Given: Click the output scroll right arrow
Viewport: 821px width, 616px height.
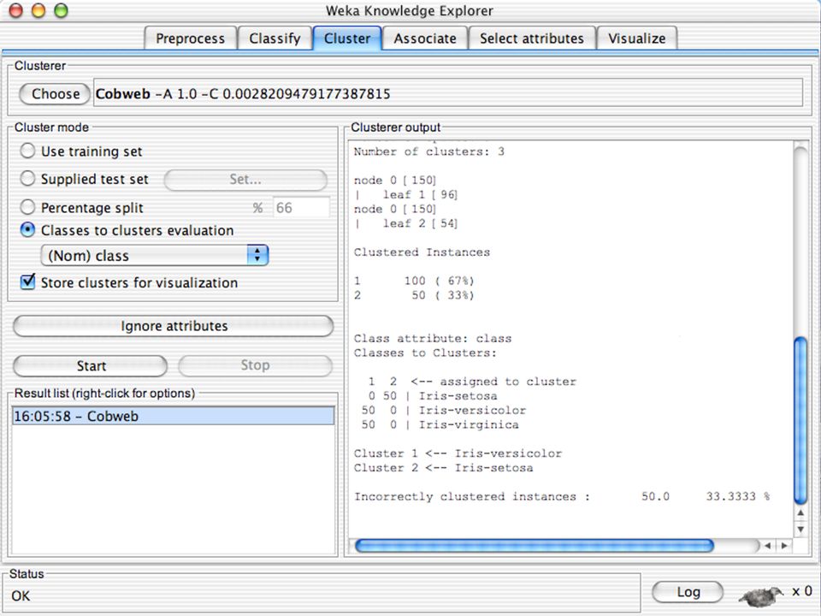Looking at the screenshot, I should point(784,545).
